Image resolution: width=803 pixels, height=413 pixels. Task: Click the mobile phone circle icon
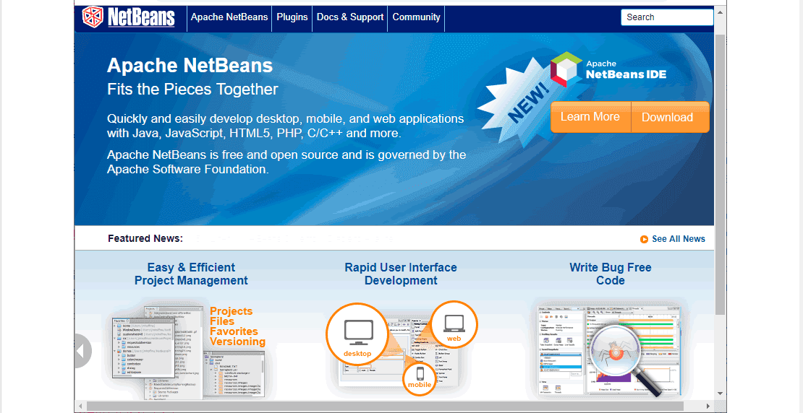point(420,378)
